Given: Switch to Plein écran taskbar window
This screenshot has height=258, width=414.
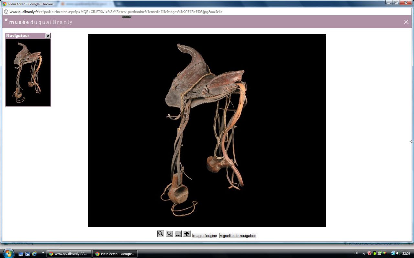Looking at the screenshot, I should coord(115,254).
